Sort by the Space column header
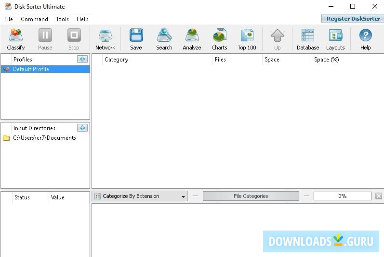The width and height of the screenshot is (384, 257). pos(287,60)
